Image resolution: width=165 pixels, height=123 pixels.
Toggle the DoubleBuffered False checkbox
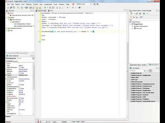[x=20, y=88]
